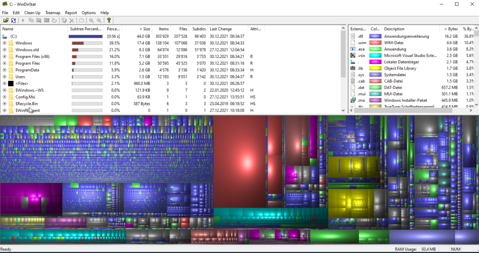Open the File menu

(x=5, y=13)
